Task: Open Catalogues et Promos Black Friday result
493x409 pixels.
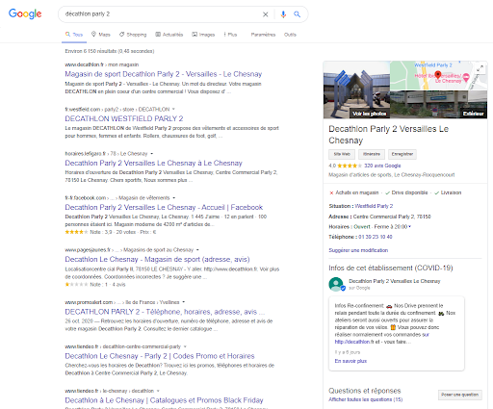Action: (164, 400)
